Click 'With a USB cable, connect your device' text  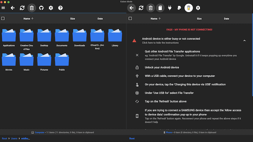[180, 76]
